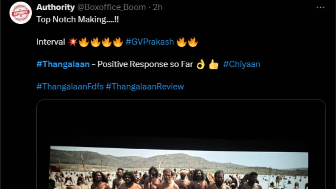Open the tweet's three-dot more menu

click(321, 7)
